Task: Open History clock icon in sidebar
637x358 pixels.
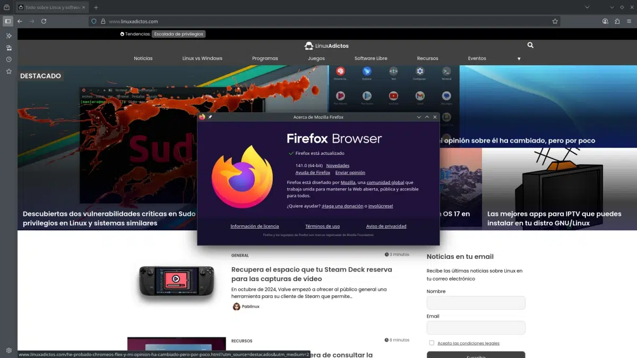Action: click(x=8, y=59)
